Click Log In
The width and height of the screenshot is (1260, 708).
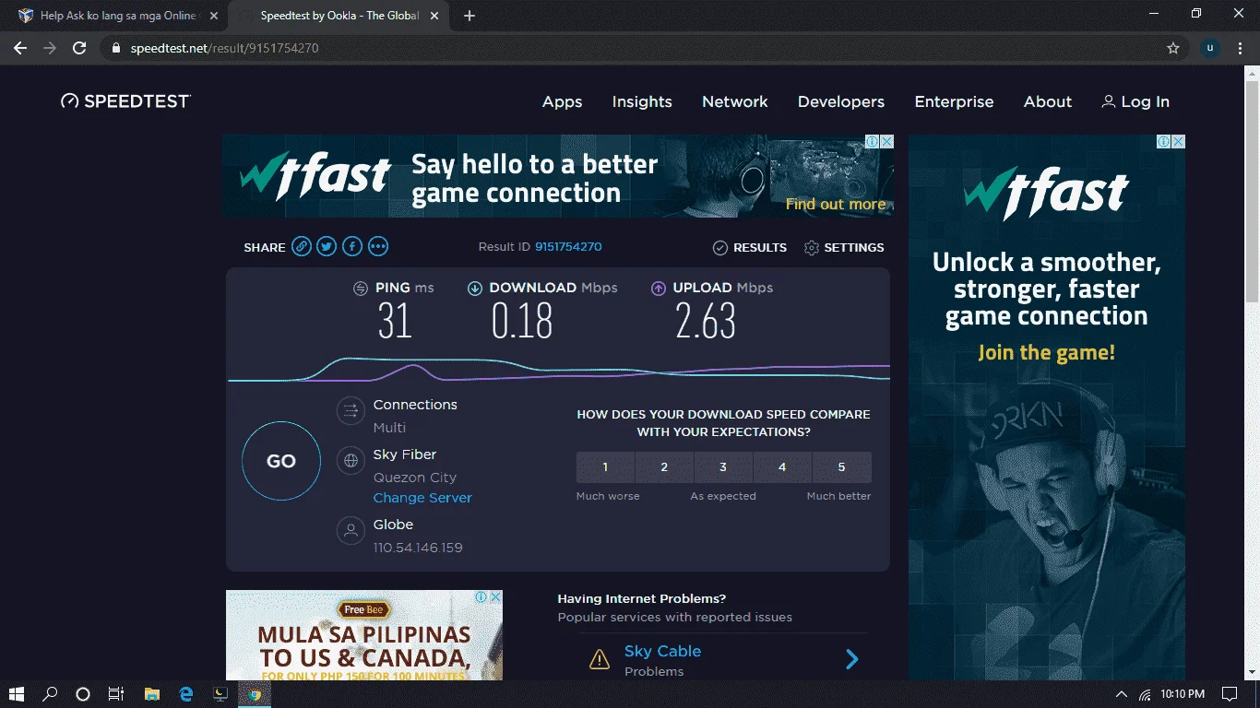point(1135,101)
